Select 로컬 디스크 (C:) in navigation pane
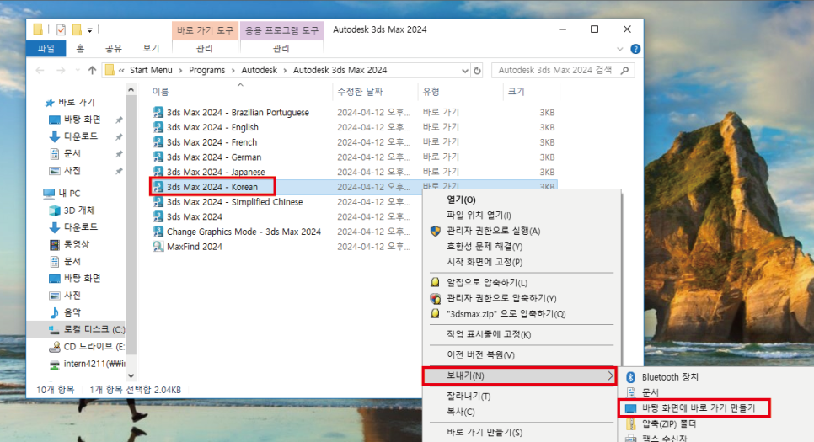This screenshot has height=442, width=814. pos(86,329)
